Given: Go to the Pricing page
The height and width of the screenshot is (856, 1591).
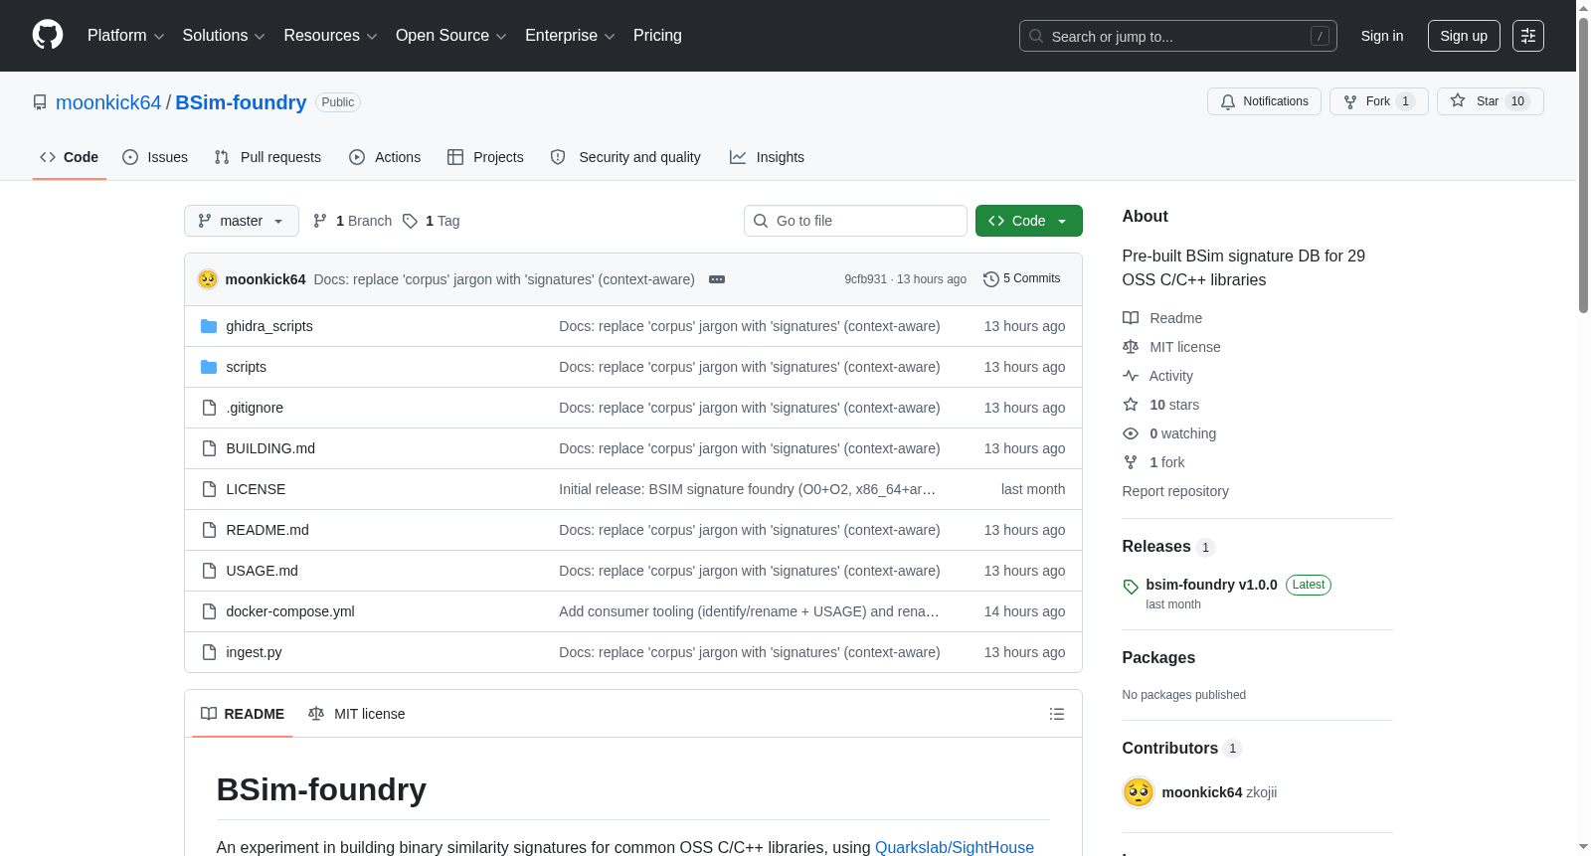Looking at the screenshot, I should pyautogui.click(x=657, y=36).
